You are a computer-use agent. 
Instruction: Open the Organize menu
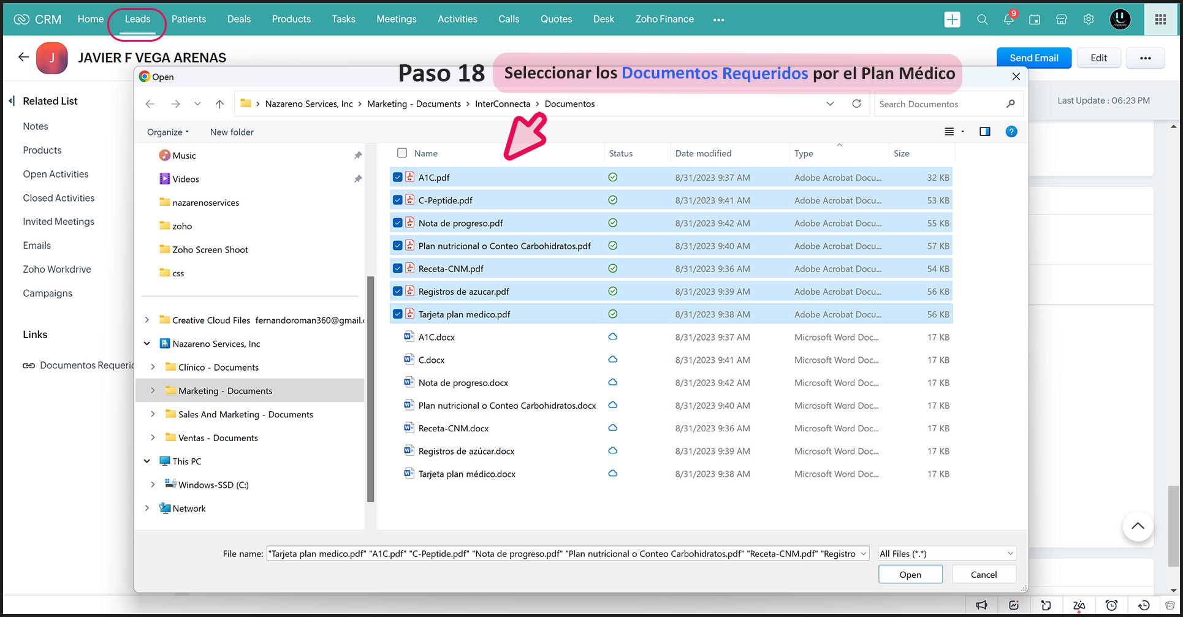167,132
